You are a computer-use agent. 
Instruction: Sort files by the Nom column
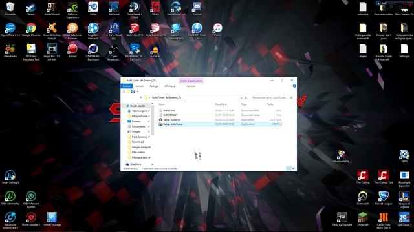click(162, 104)
